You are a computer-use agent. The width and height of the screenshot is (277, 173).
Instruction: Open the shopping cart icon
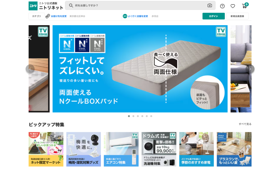pos(245,6)
